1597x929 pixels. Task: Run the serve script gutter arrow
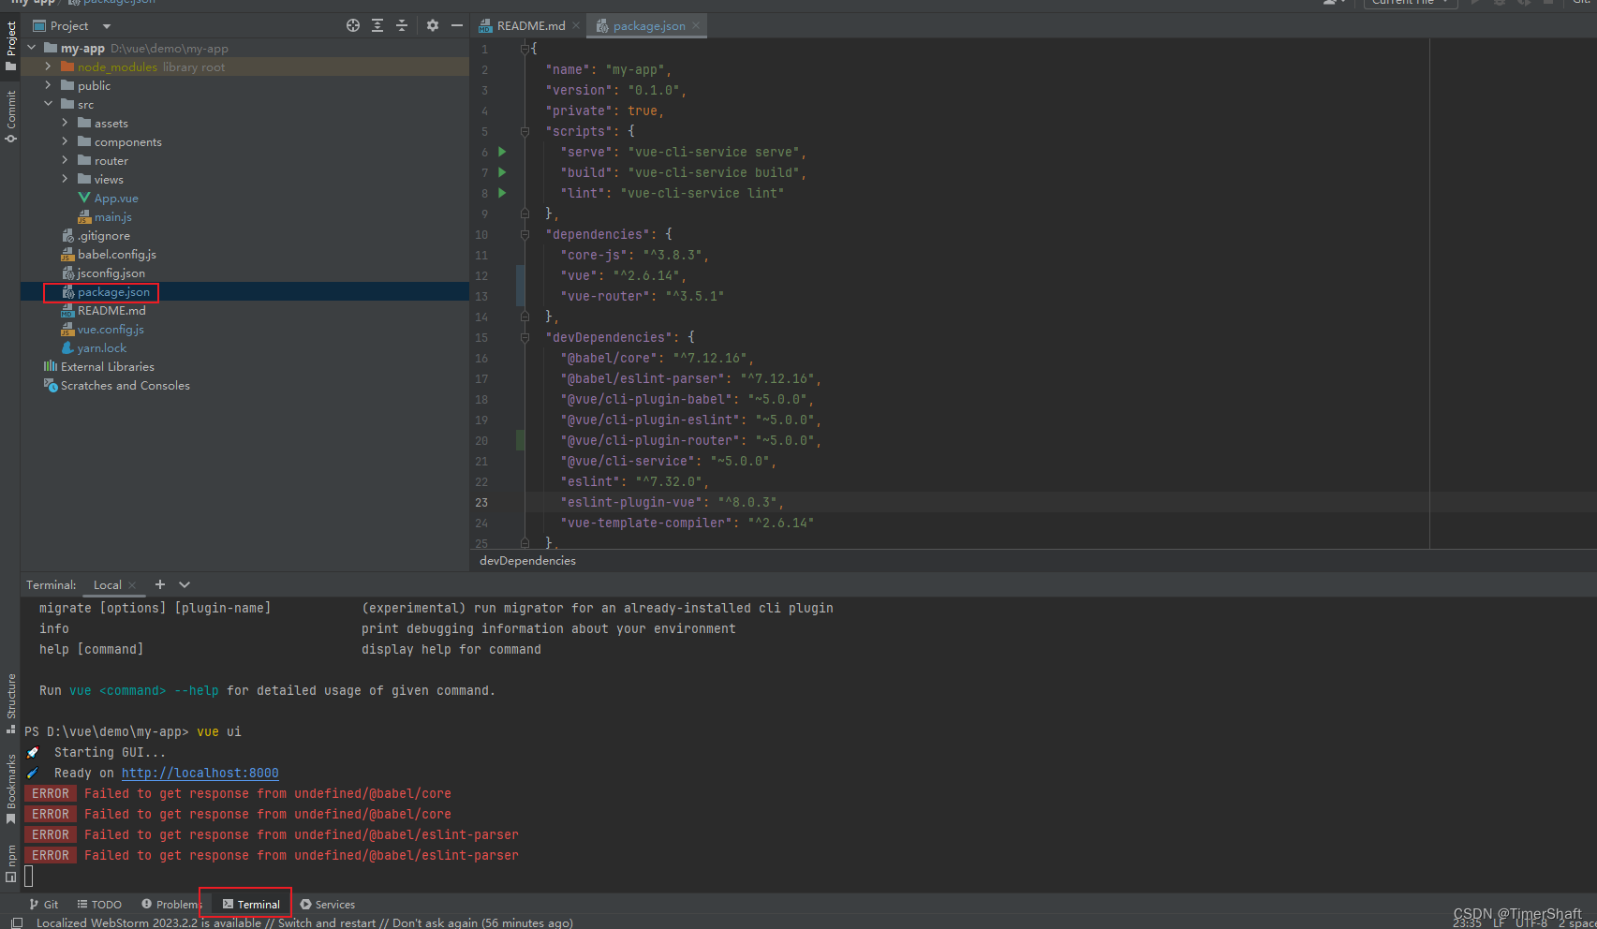tap(502, 152)
